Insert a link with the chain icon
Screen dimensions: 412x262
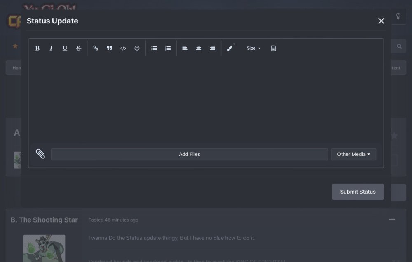(96, 48)
